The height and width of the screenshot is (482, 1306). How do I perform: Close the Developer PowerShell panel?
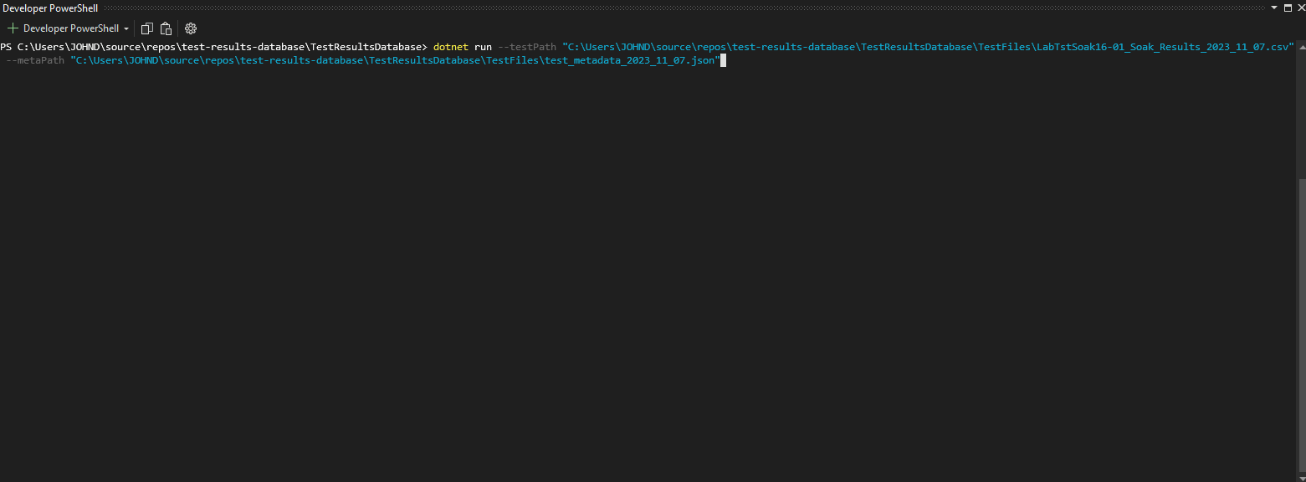[1299, 8]
